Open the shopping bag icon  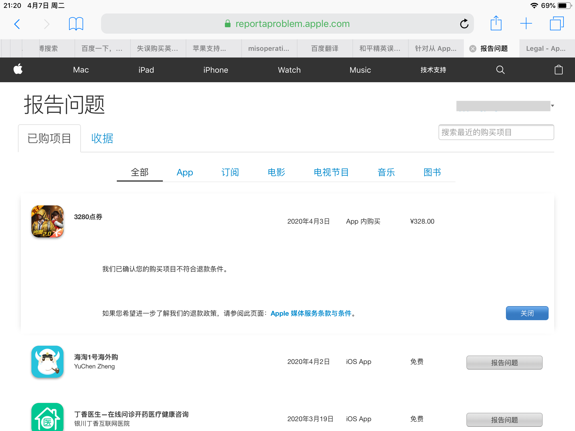[x=558, y=70]
